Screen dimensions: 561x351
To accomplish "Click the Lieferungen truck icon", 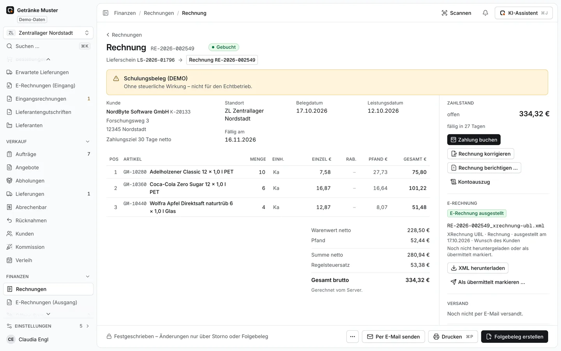I will tap(9, 194).
